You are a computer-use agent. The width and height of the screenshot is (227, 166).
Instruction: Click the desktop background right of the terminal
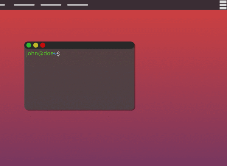[178, 76]
